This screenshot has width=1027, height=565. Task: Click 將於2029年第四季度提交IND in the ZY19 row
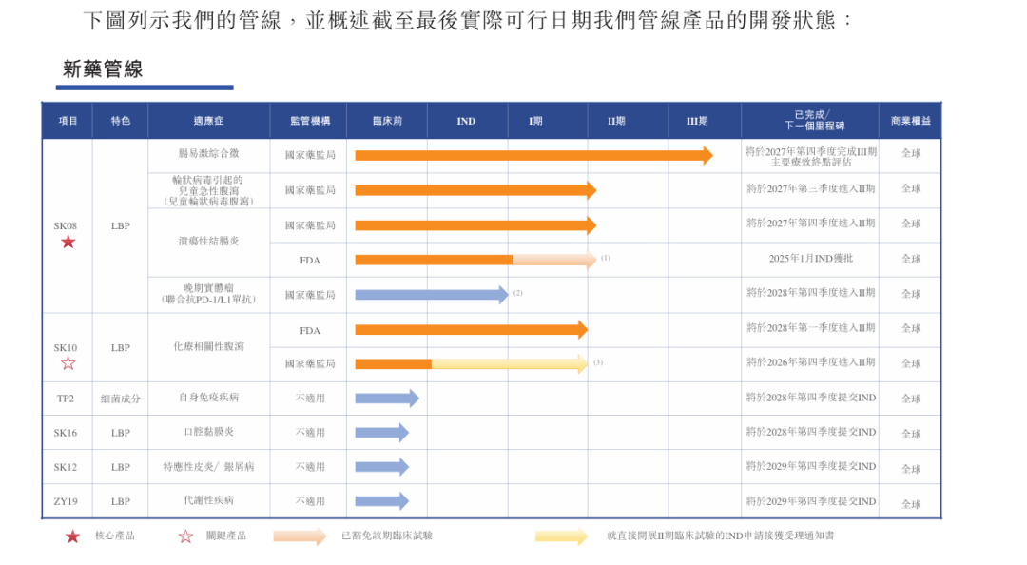(811, 502)
